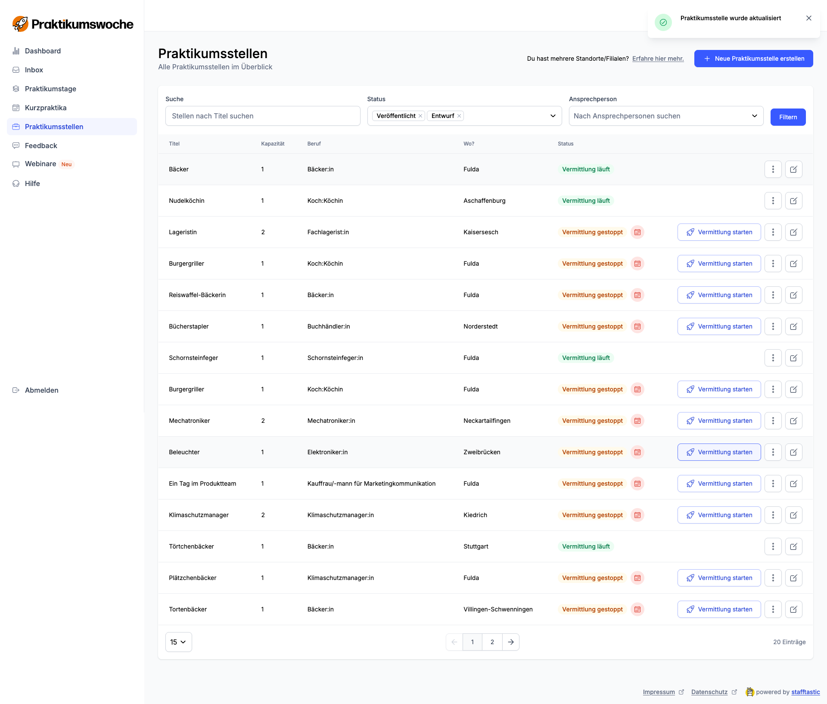Screen dimensions: 827x704
Task: Click edit icon for Törtchenbäcker row
Action: point(793,546)
